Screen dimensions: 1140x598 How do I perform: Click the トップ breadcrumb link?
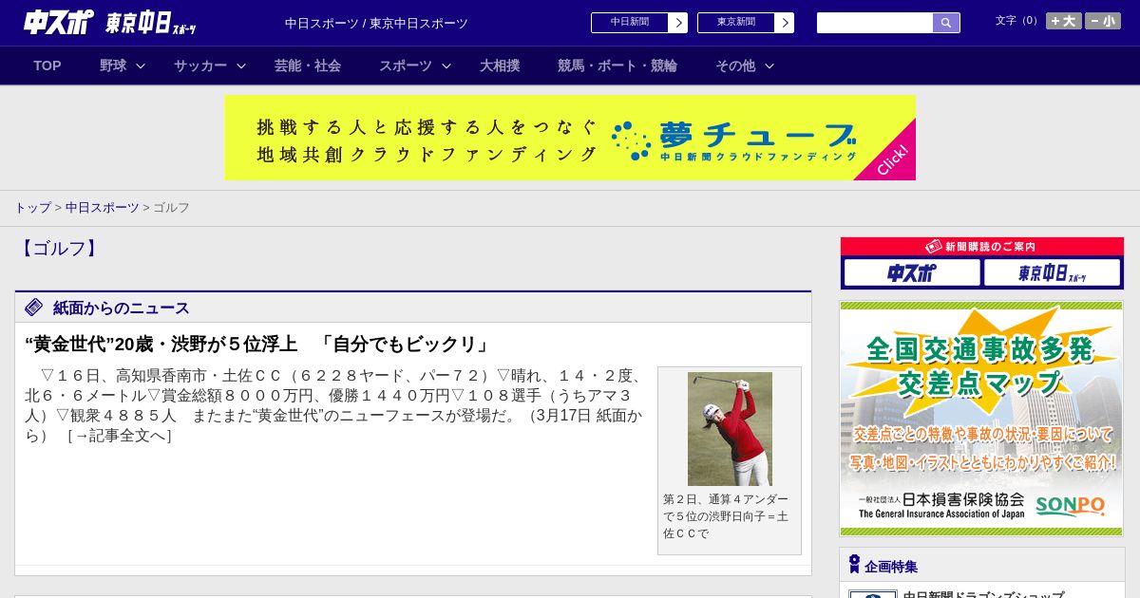click(x=32, y=207)
